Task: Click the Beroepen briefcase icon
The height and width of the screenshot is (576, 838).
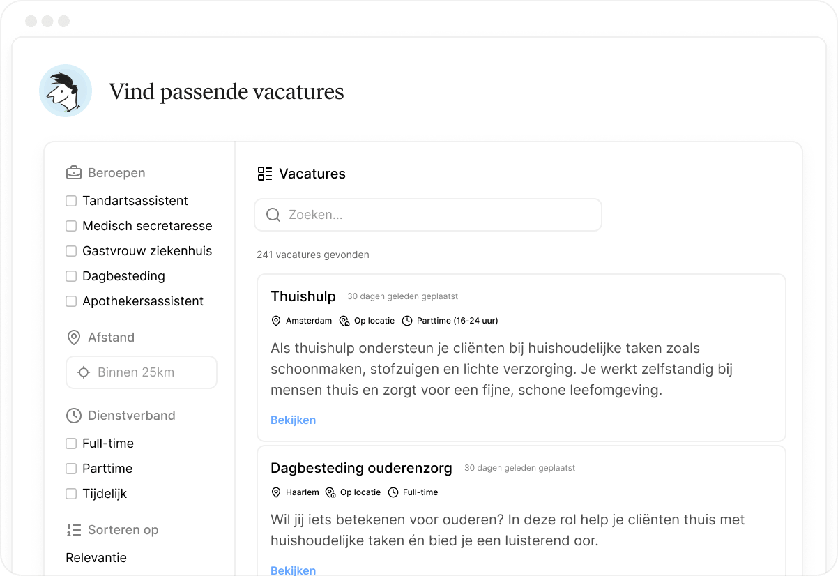Action: 73,172
